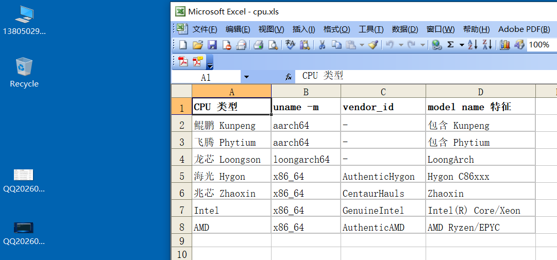Click the Undo arrow icon
Image resolution: width=557 pixels, height=260 pixels.
390,45
